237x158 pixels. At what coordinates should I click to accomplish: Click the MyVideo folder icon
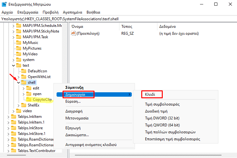(x=19, y=54)
